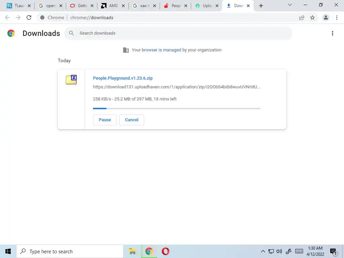Click the uploadhaven download URL

[176, 87]
